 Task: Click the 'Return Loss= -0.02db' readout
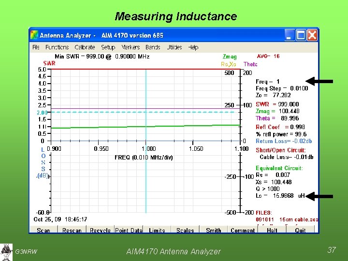pyautogui.click(x=284, y=141)
